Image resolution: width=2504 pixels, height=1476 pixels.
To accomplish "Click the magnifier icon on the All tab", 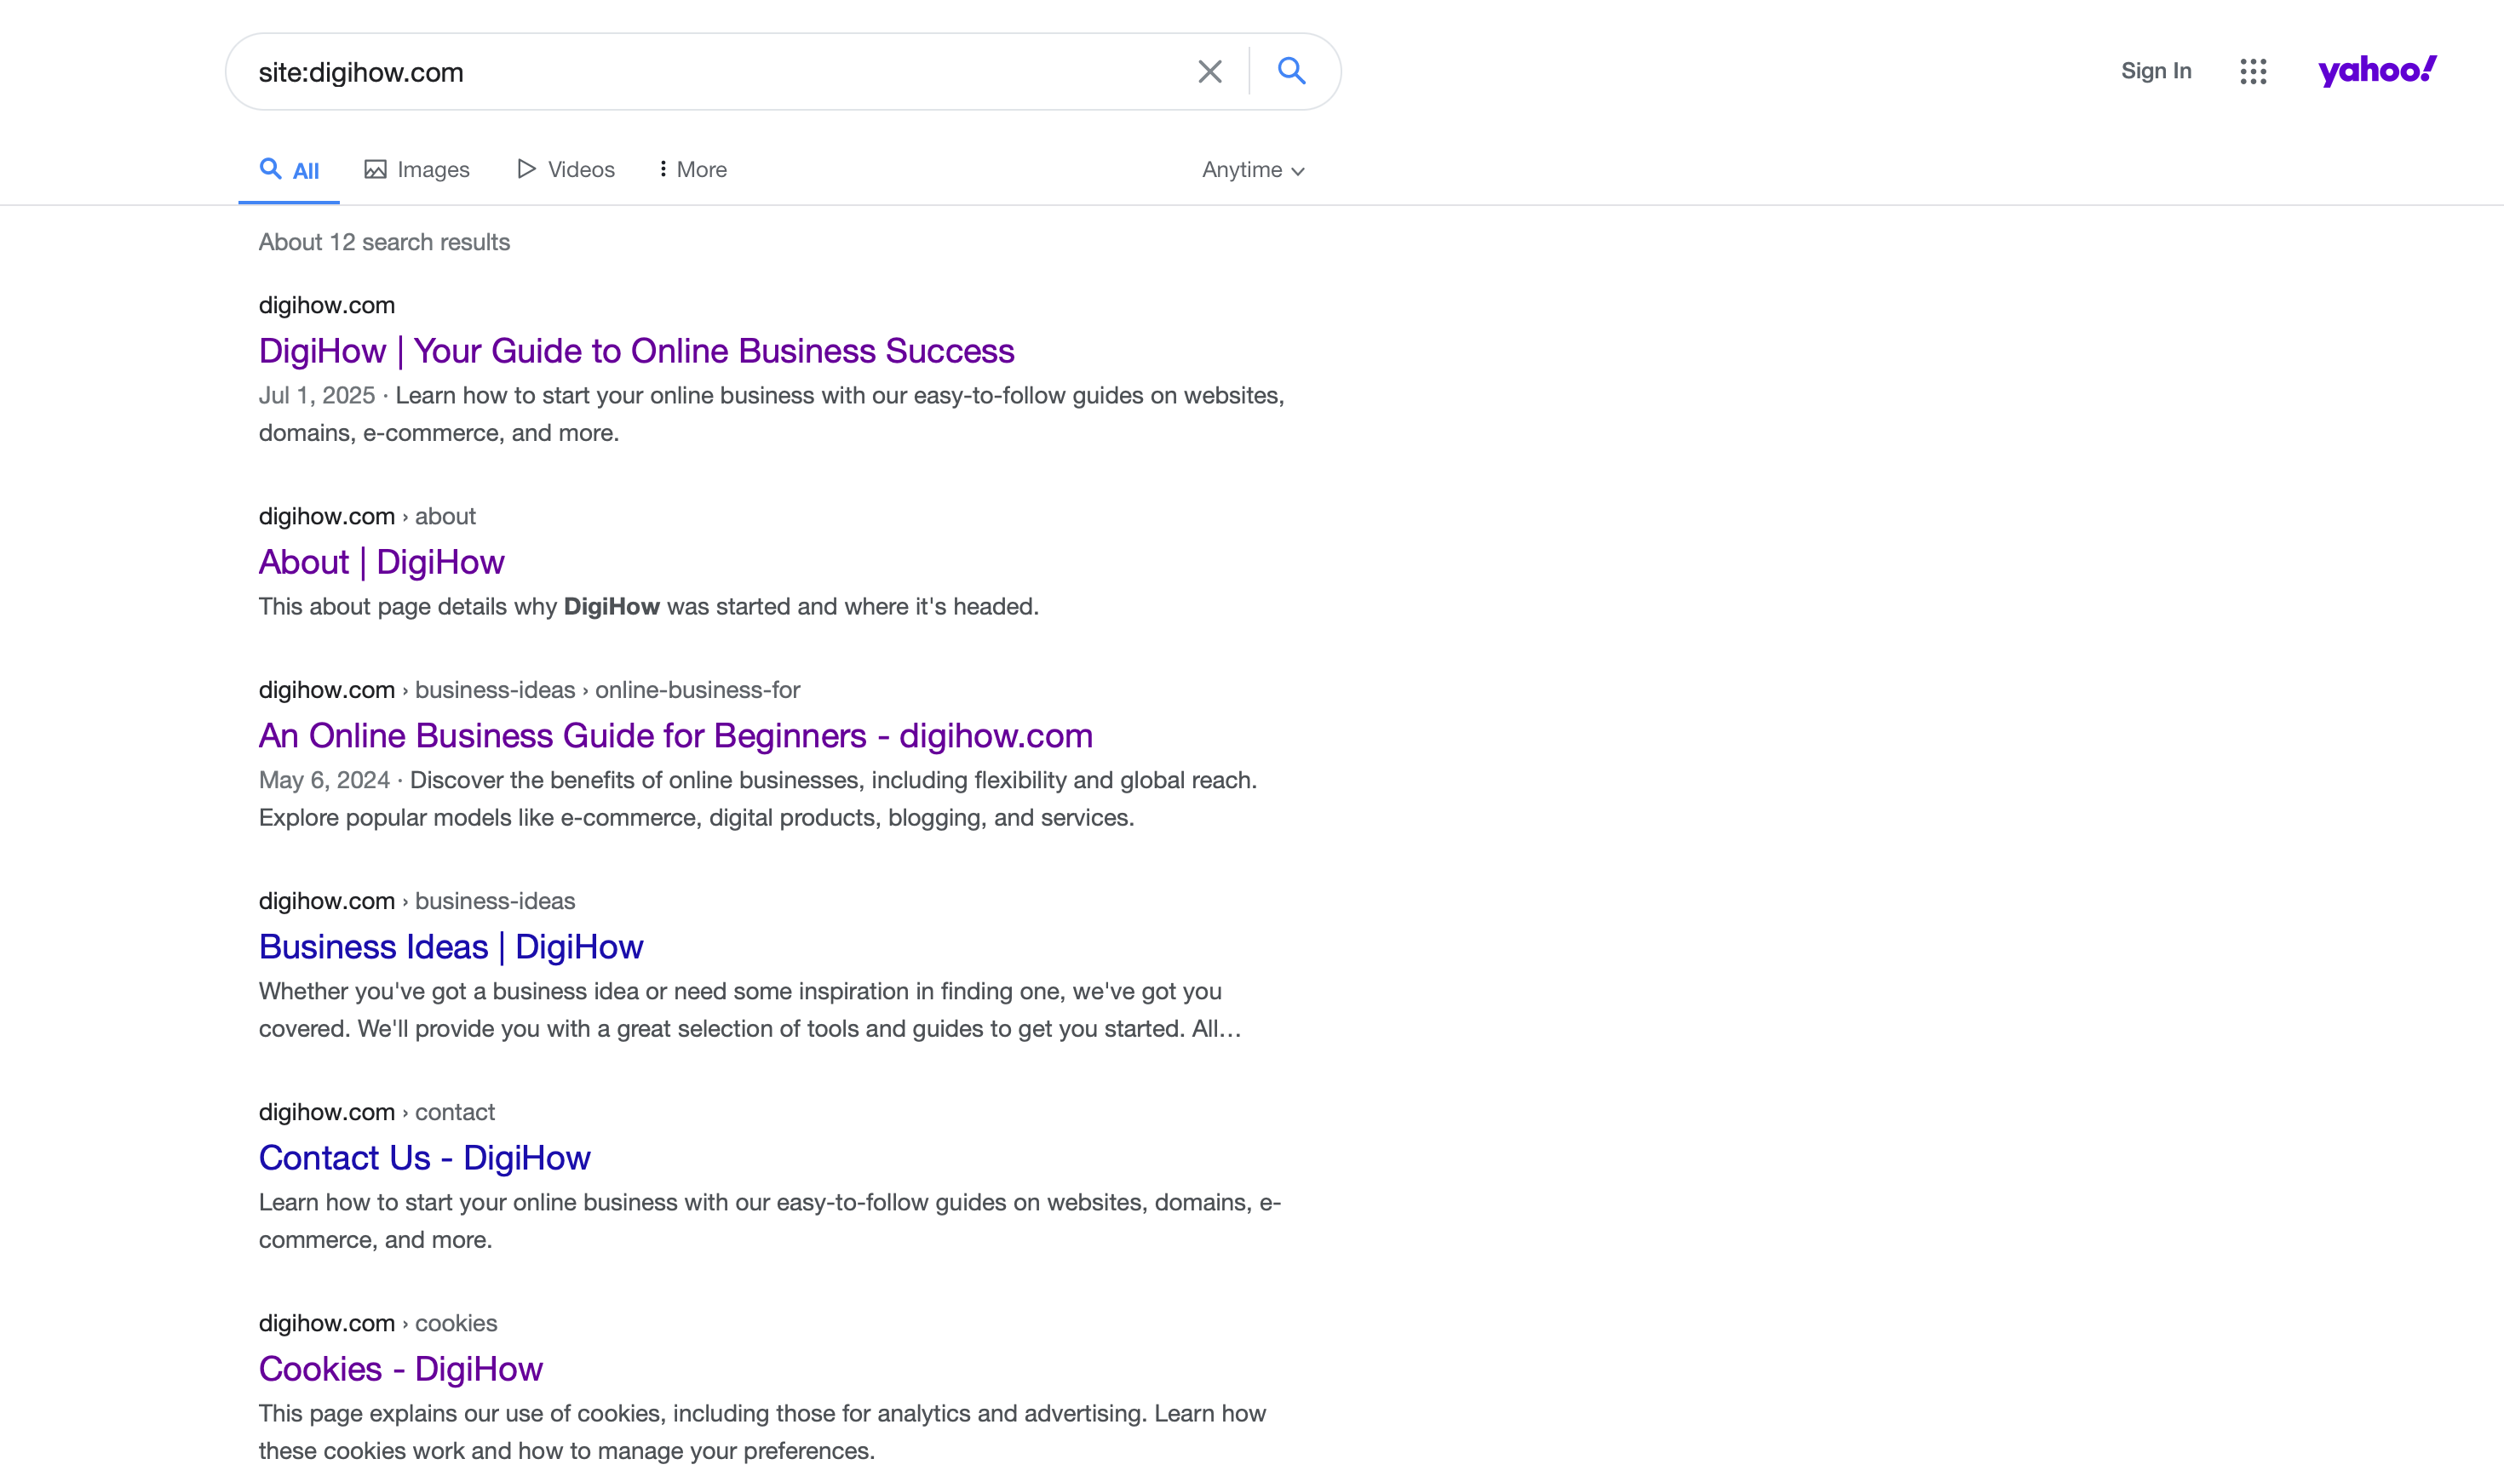I will coord(271,169).
